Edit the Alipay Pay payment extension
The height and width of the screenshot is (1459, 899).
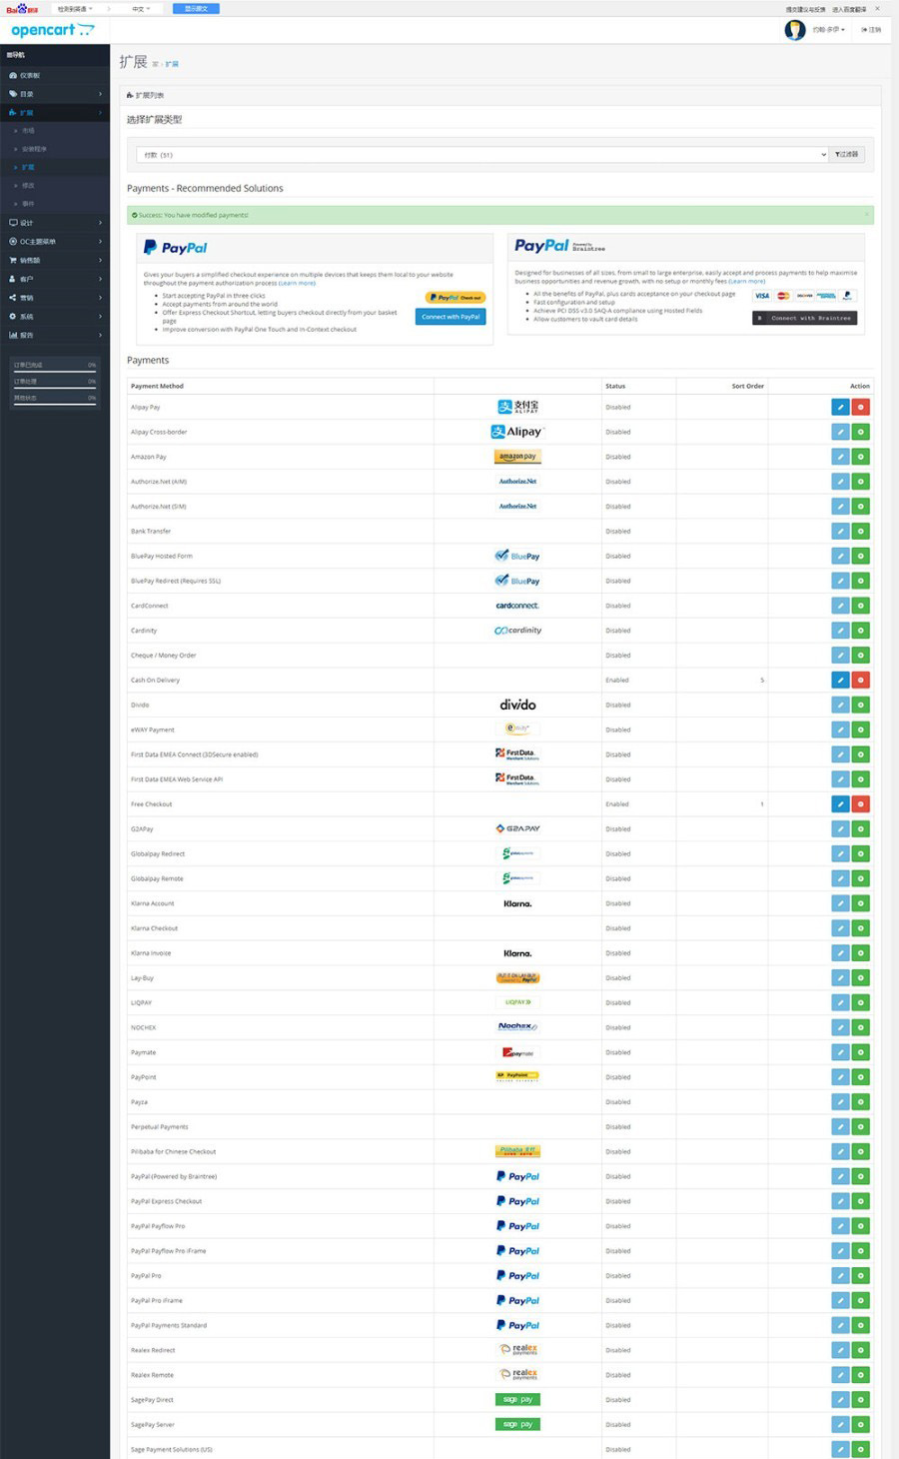(x=840, y=407)
